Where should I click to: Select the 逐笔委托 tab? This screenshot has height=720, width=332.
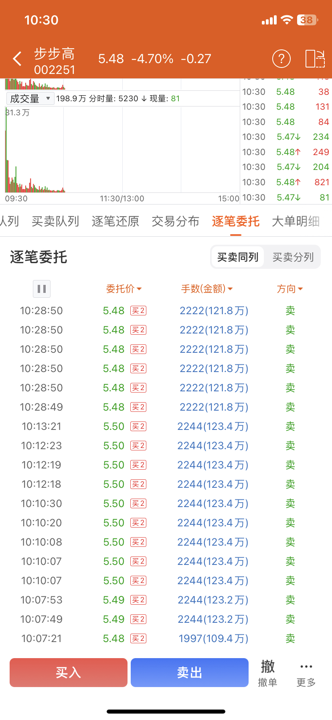pyautogui.click(x=236, y=221)
